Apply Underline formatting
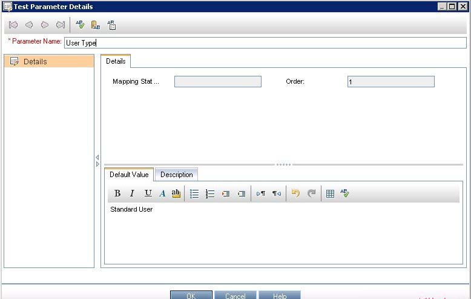The width and height of the screenshot is (471, 299). coord(148,193)
